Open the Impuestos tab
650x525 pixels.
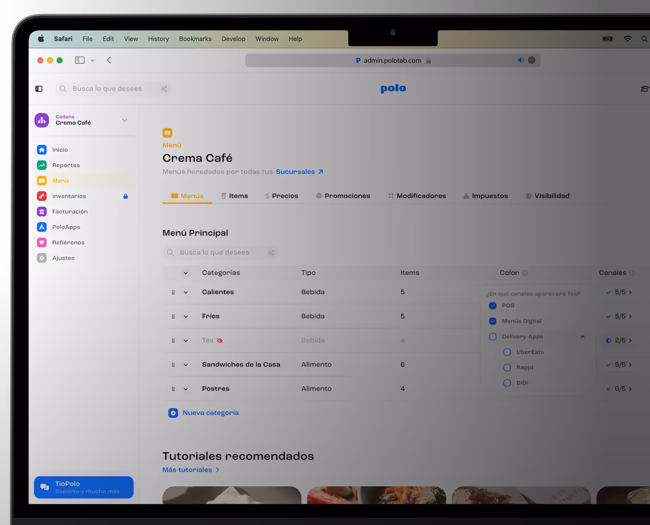coord(485,196)
